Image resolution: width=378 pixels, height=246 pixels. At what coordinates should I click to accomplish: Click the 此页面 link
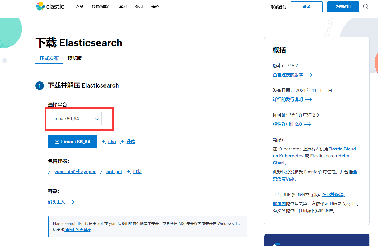[x=279, y=204]
